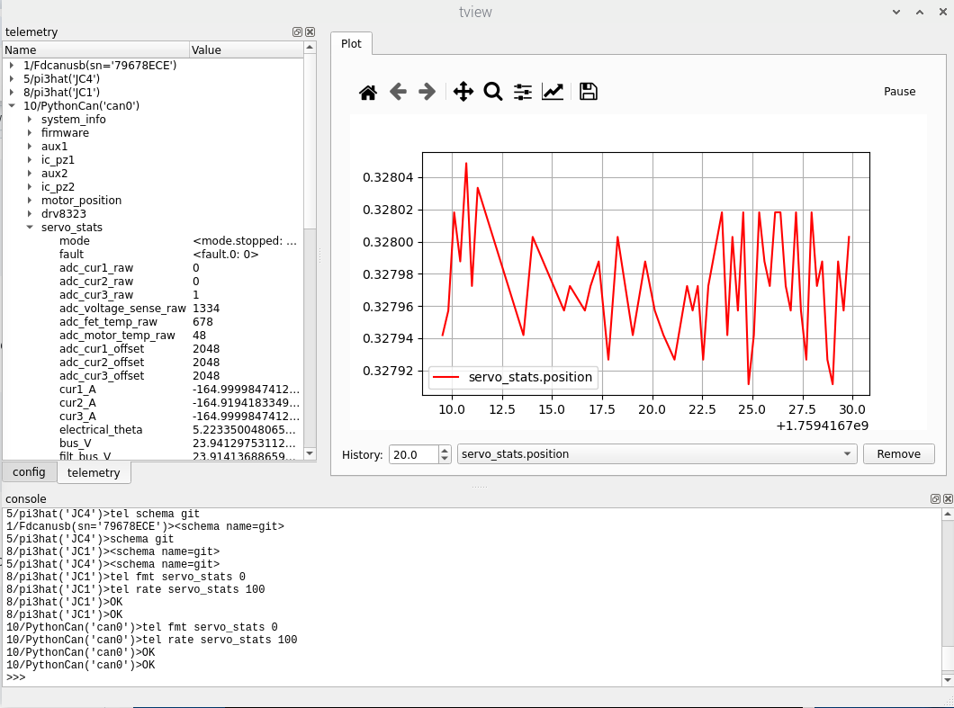Activate the Pan tool on the plot
954x708 pixels.
click(x=463, y=91)
